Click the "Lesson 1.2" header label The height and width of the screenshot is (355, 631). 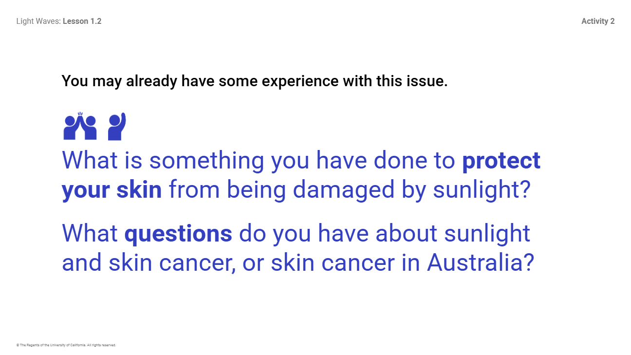82,21
